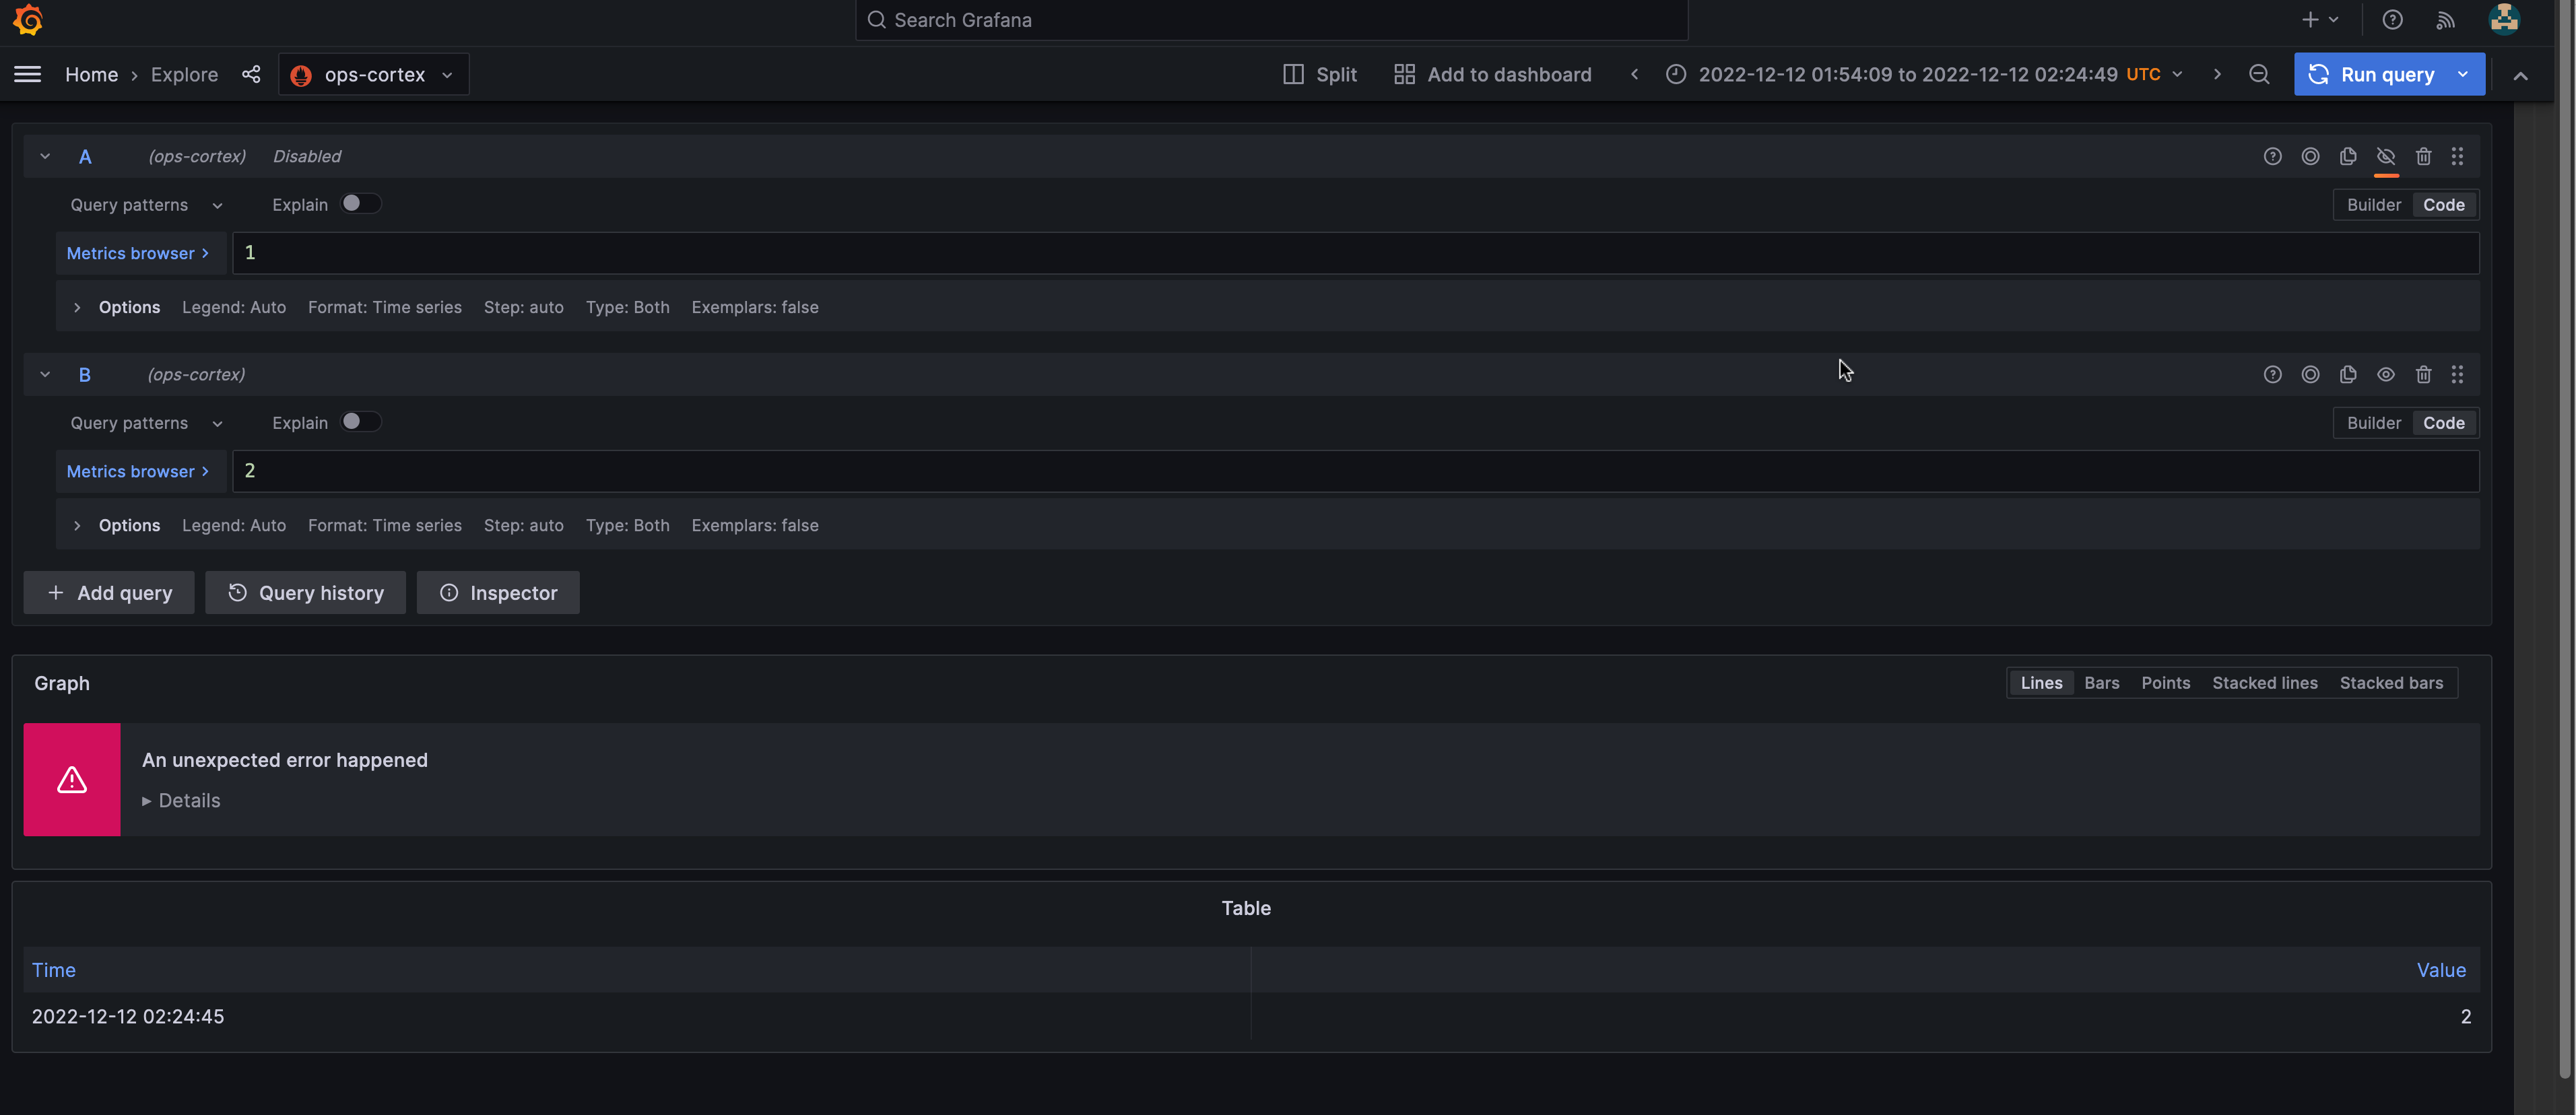Image resolution: width=2576 pixels, height=1115 pixels.
Task: Share shortened link for Explore
Action: click(x=251, y=74)
